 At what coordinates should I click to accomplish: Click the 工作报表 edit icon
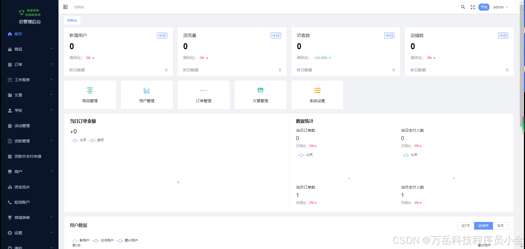pos(10,80)
